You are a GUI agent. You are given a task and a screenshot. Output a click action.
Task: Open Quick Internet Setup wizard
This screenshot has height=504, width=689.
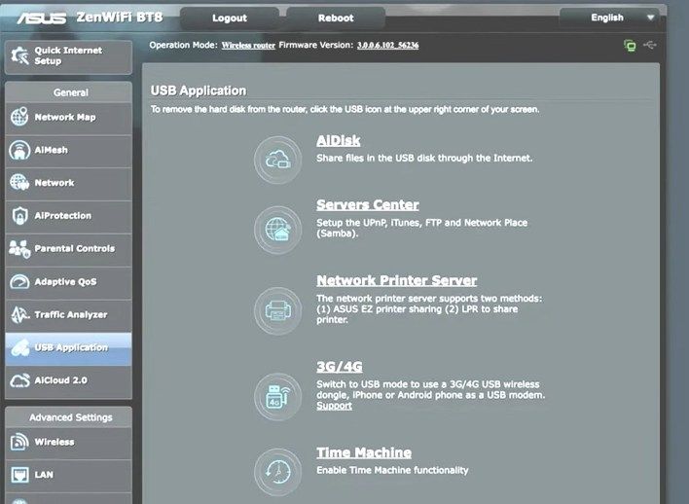click(x=67, y=55)
